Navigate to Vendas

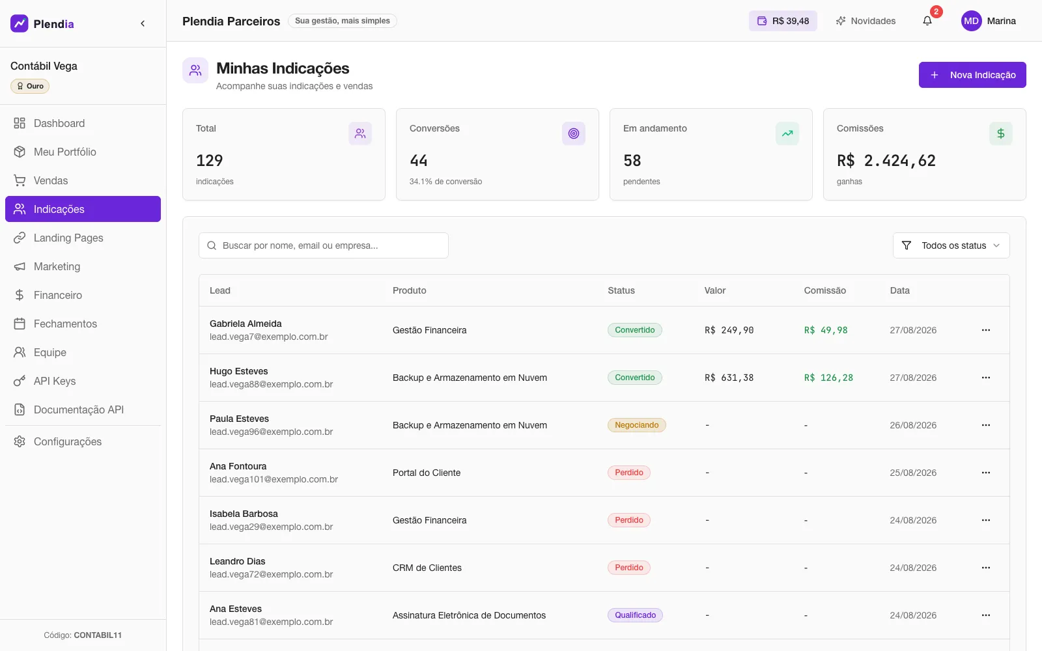click(83, 180)
